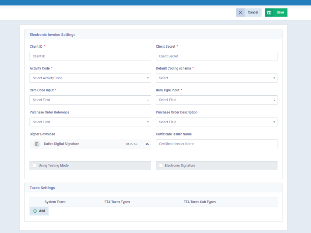Open the Activity Code dropdown
Image resolution: width=311 pixels, height=233 pixels.
pyautogui.click(x=90, y=78)
